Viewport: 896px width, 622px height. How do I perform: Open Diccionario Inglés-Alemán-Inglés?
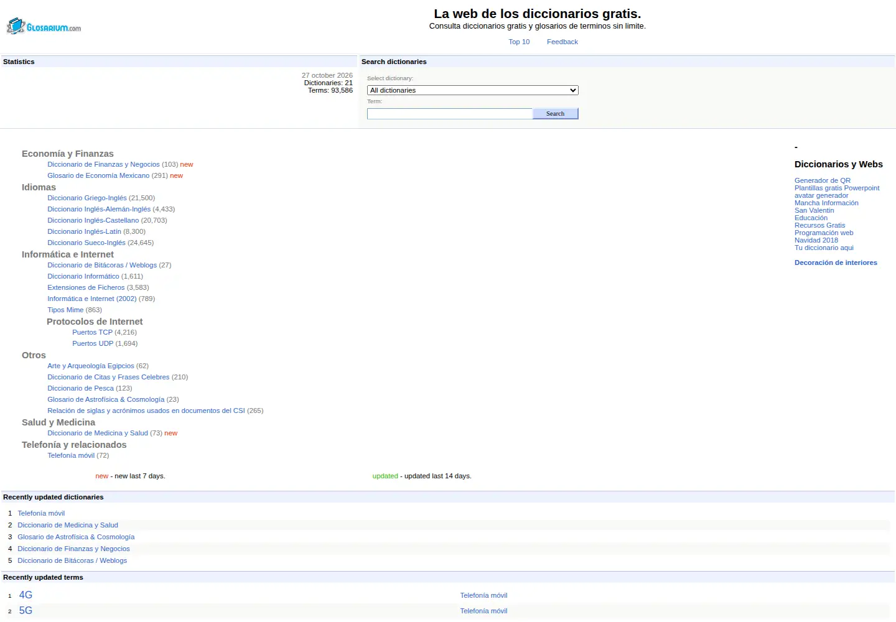click(99, 209)
